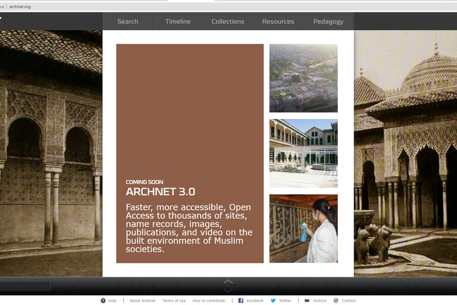The height and width of the screenshot is (305, 457).
Task: Open the How to contribute link
Action: point(209,301)
